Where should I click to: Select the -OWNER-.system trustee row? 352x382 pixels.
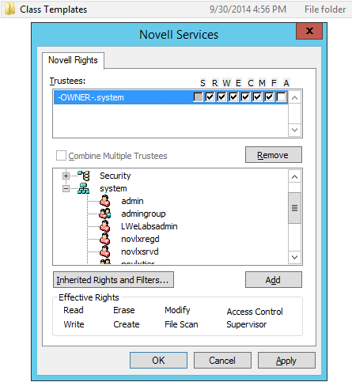pyautogui.click(x=171, y=97)
